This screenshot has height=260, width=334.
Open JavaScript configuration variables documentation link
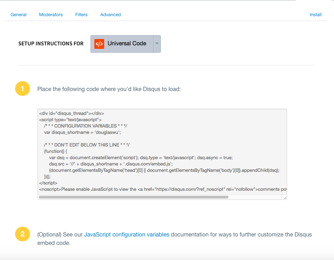coord(127,234)
